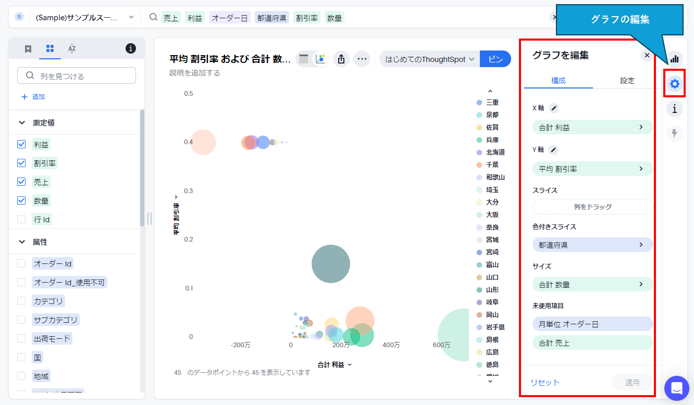Screen dimensions: 694x405
Task: Click the リセット link
Action: [x=545, y=382]
